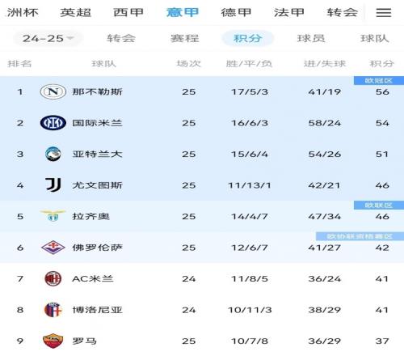Open team AC米兰 by its name
Image resolution: width=404 pixels, height=356 pixels.
click(93, 278)
